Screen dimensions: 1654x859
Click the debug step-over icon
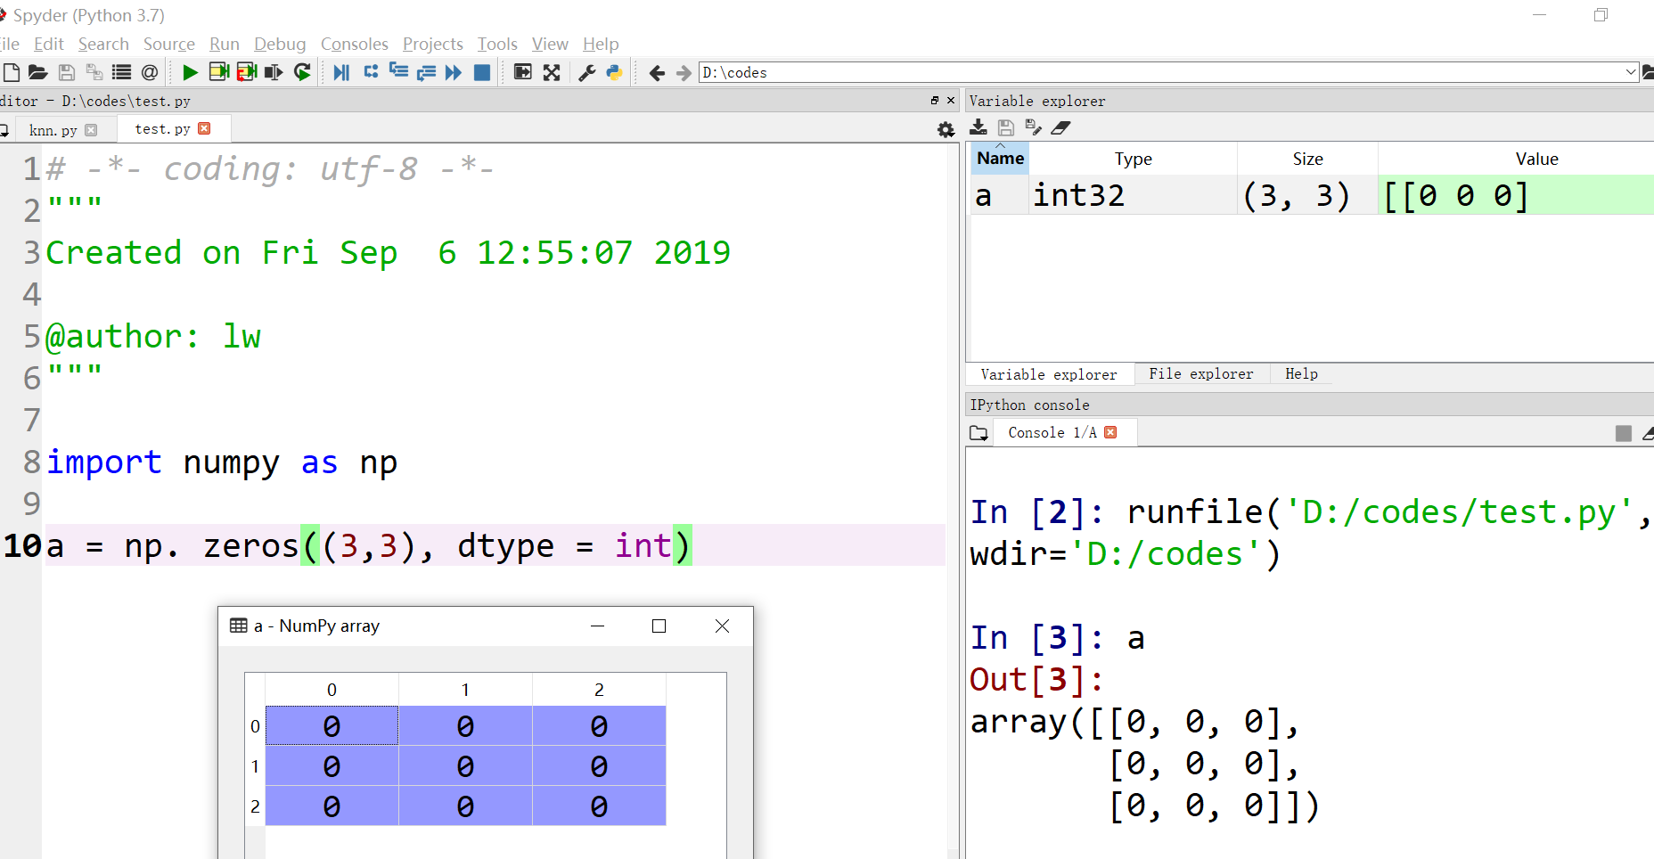coord(371,71)
